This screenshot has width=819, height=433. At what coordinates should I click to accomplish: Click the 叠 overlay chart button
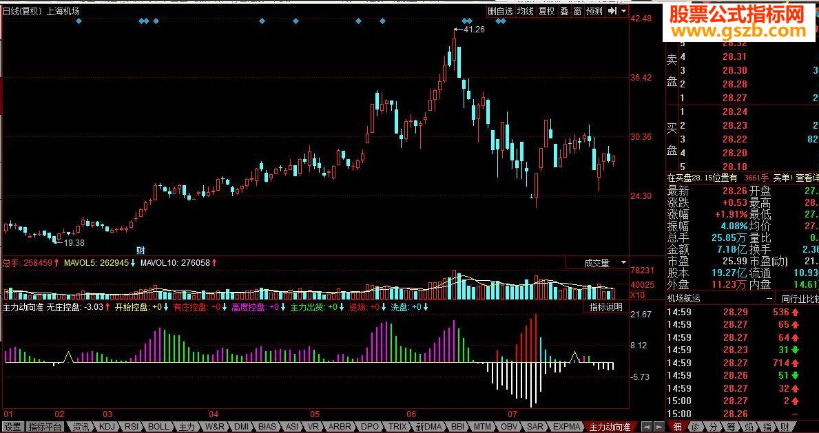[564, 11]
